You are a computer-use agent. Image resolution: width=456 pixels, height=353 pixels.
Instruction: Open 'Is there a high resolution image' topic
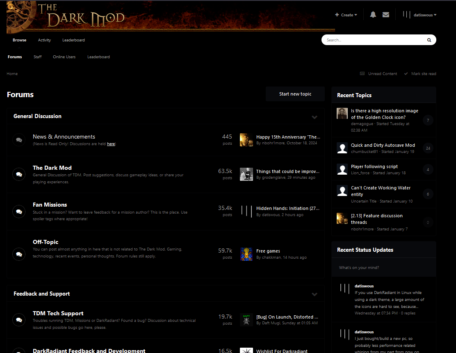(385, 114)
